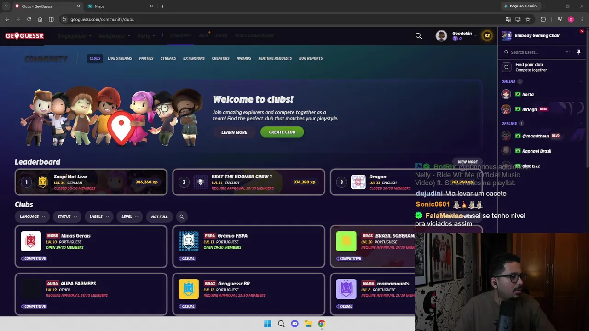Click the Peça ao Gemini button
Screen dimensions: 589x331
click(520, 6)
